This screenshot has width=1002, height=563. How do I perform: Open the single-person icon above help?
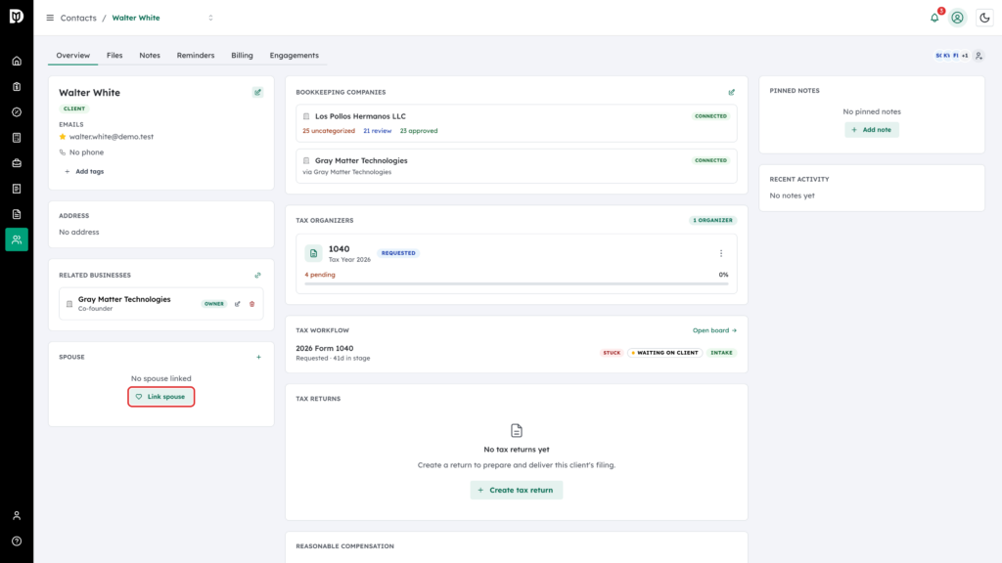[17, 516]
